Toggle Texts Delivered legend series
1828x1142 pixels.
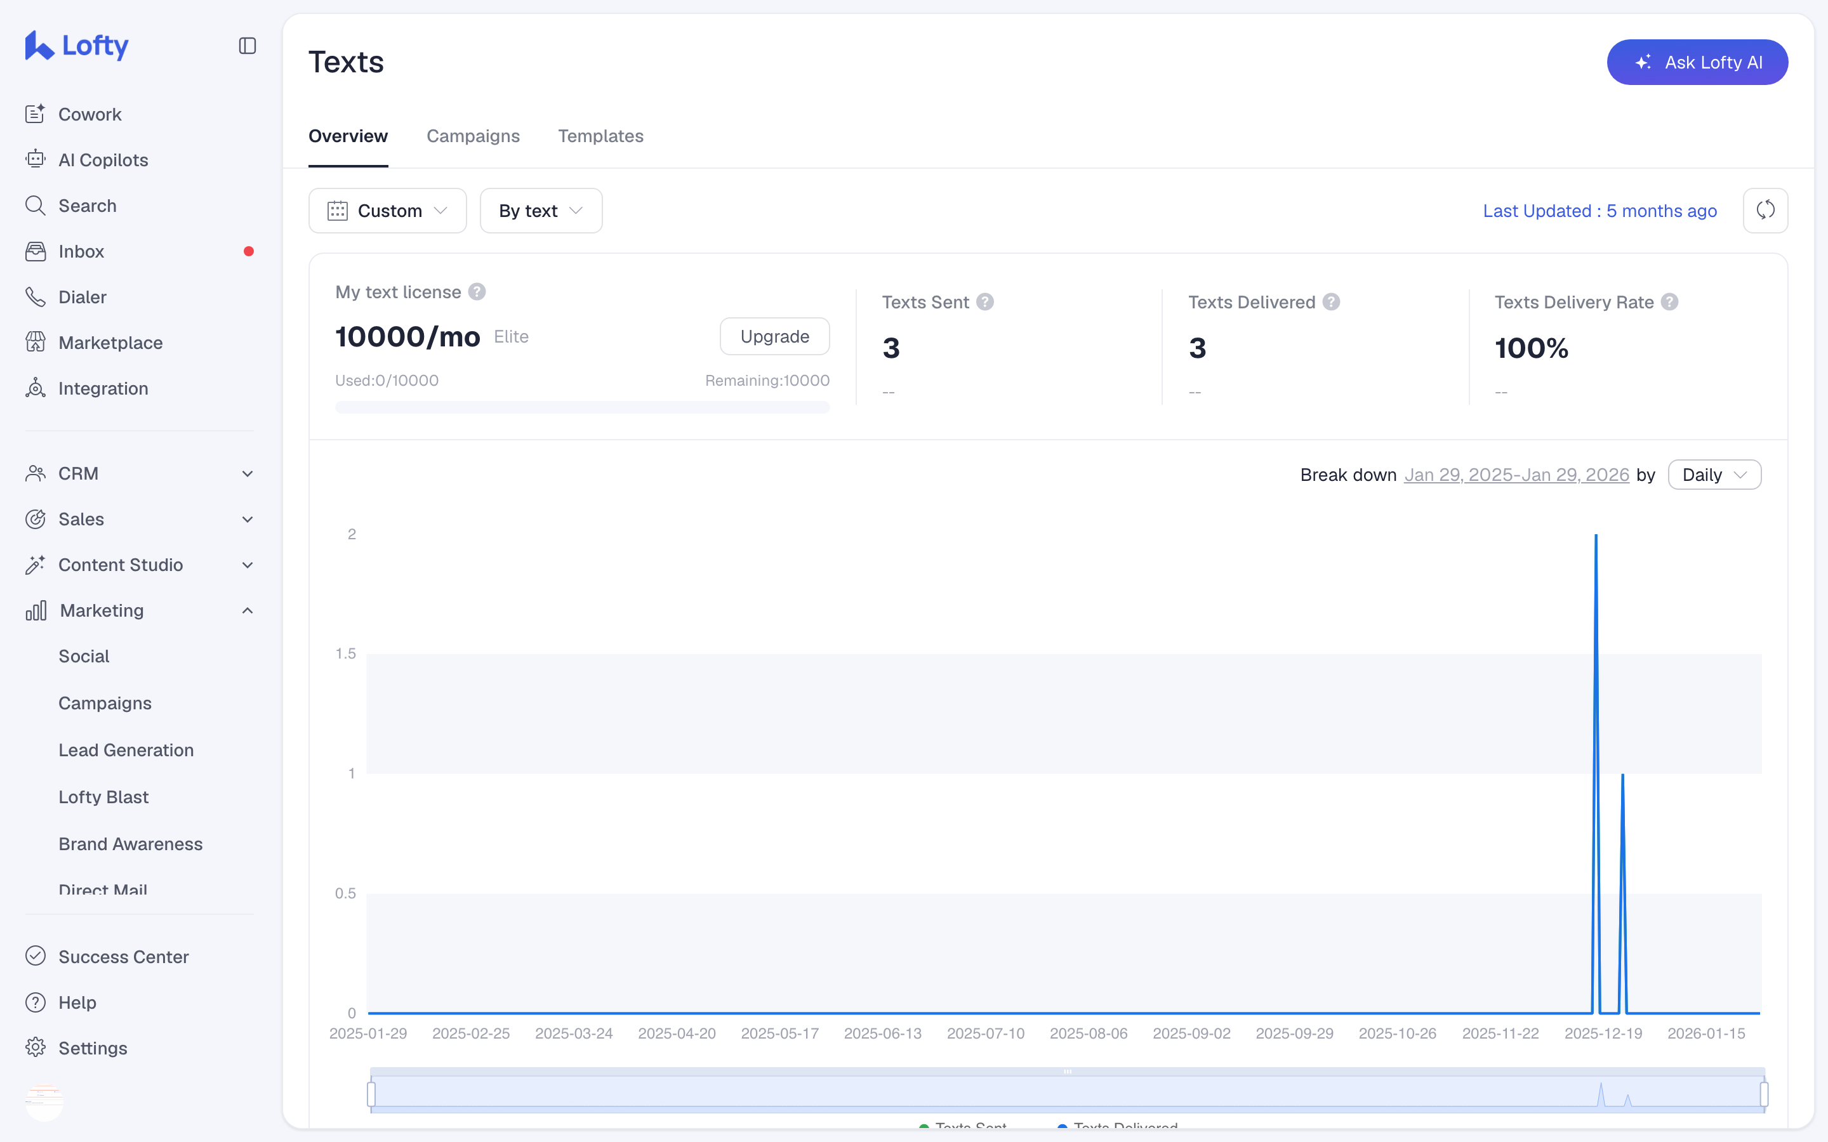1118,1126
